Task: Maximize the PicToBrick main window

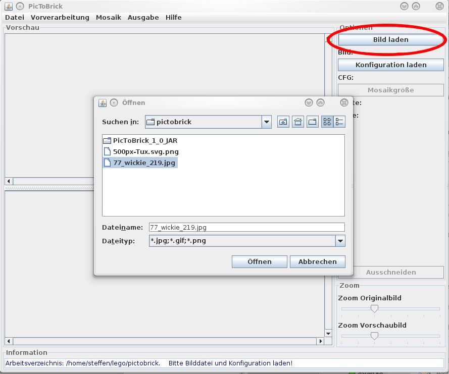Action: tap(416, 6)
